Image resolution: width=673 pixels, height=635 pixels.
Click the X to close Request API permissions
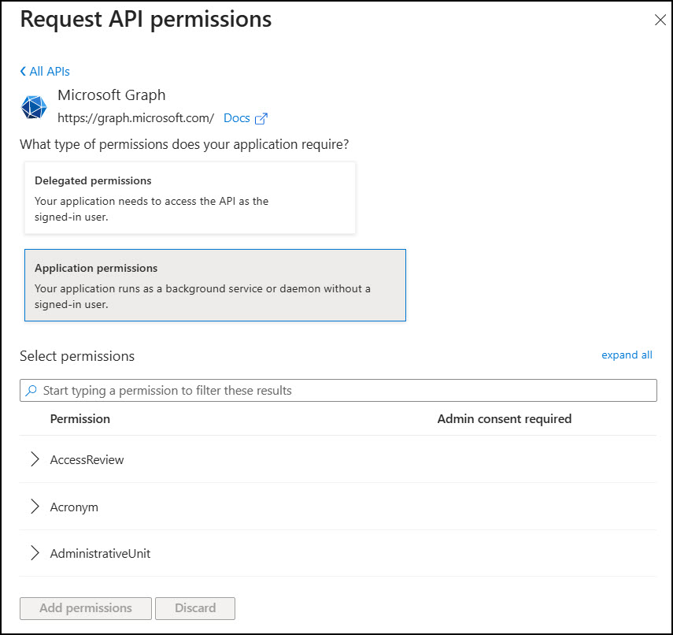click(660, 20)
